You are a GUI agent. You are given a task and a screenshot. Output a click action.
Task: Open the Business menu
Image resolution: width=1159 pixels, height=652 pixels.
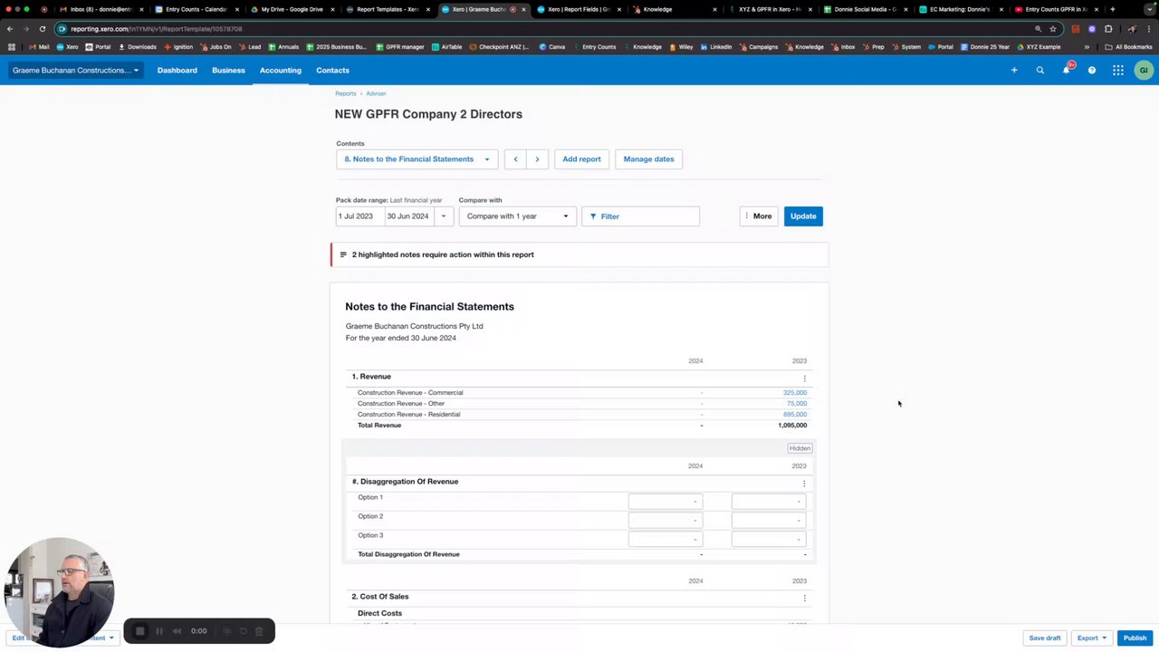click(228, 70)
